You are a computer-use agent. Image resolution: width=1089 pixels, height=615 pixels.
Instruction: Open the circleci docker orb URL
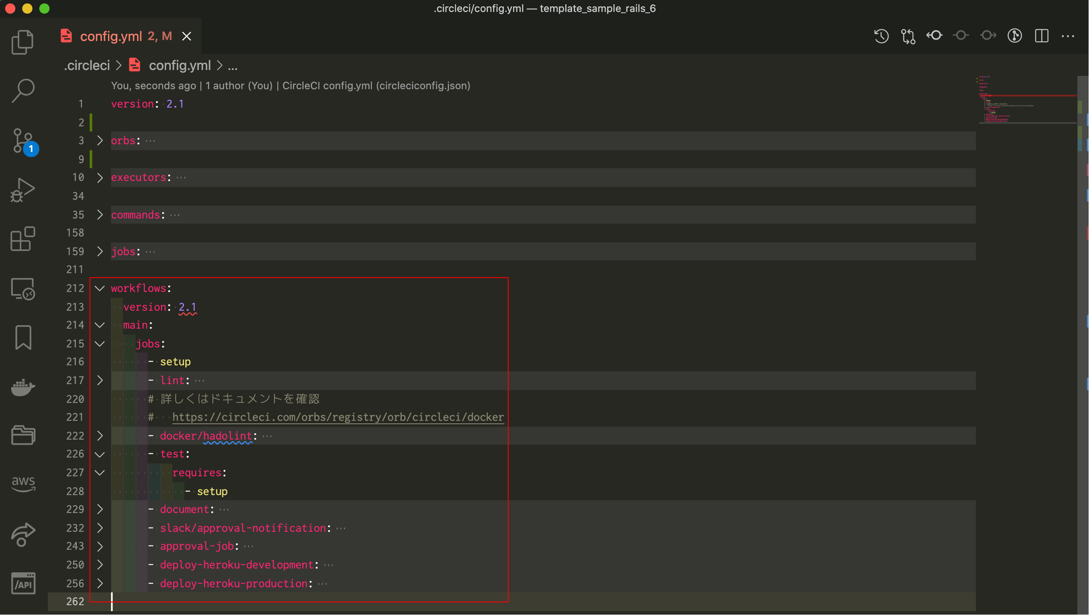coord(338,417)
